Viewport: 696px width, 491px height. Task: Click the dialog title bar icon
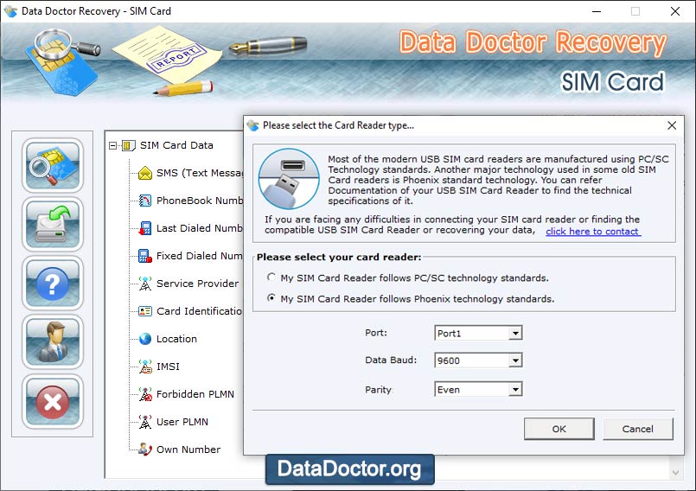coord(253,125)
